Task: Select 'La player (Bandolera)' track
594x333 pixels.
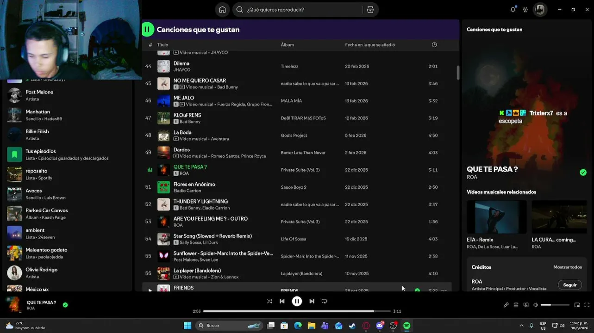Action: point(297,273)
